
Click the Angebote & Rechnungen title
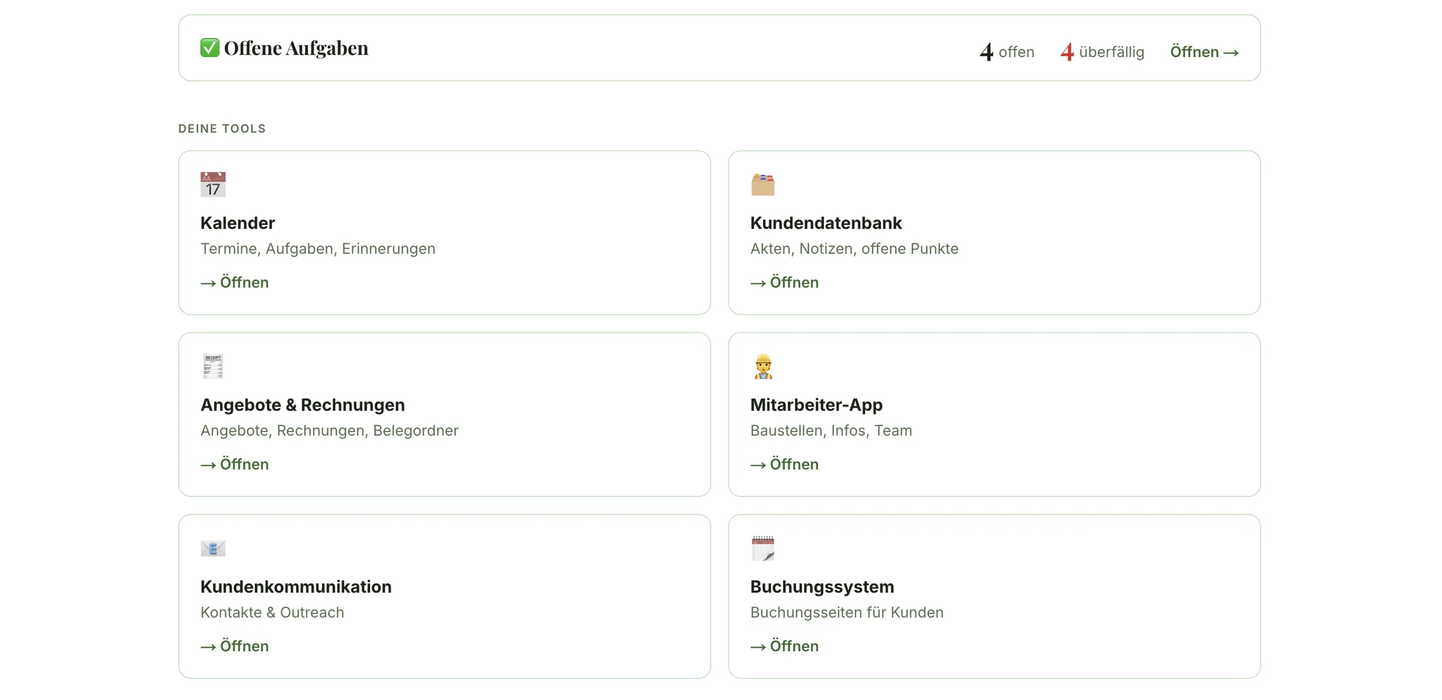[x=302, y=405]
